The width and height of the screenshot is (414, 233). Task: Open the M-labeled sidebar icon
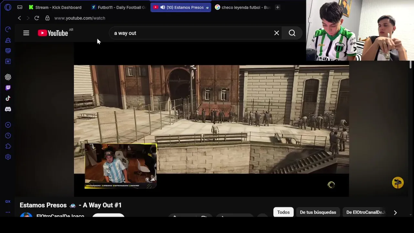[8, 61]
